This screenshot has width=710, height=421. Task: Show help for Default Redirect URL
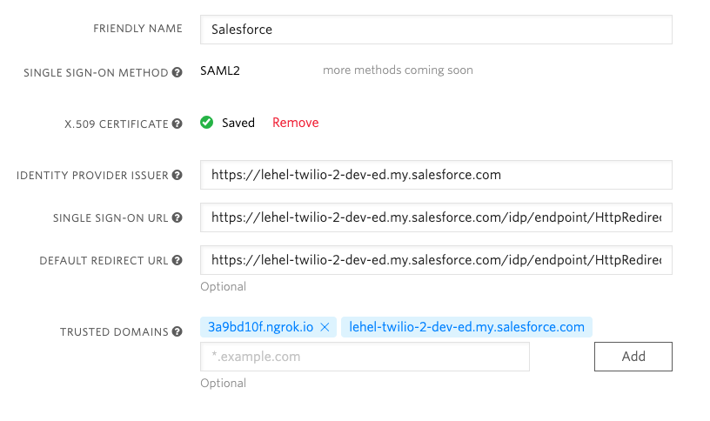[177, 260]
